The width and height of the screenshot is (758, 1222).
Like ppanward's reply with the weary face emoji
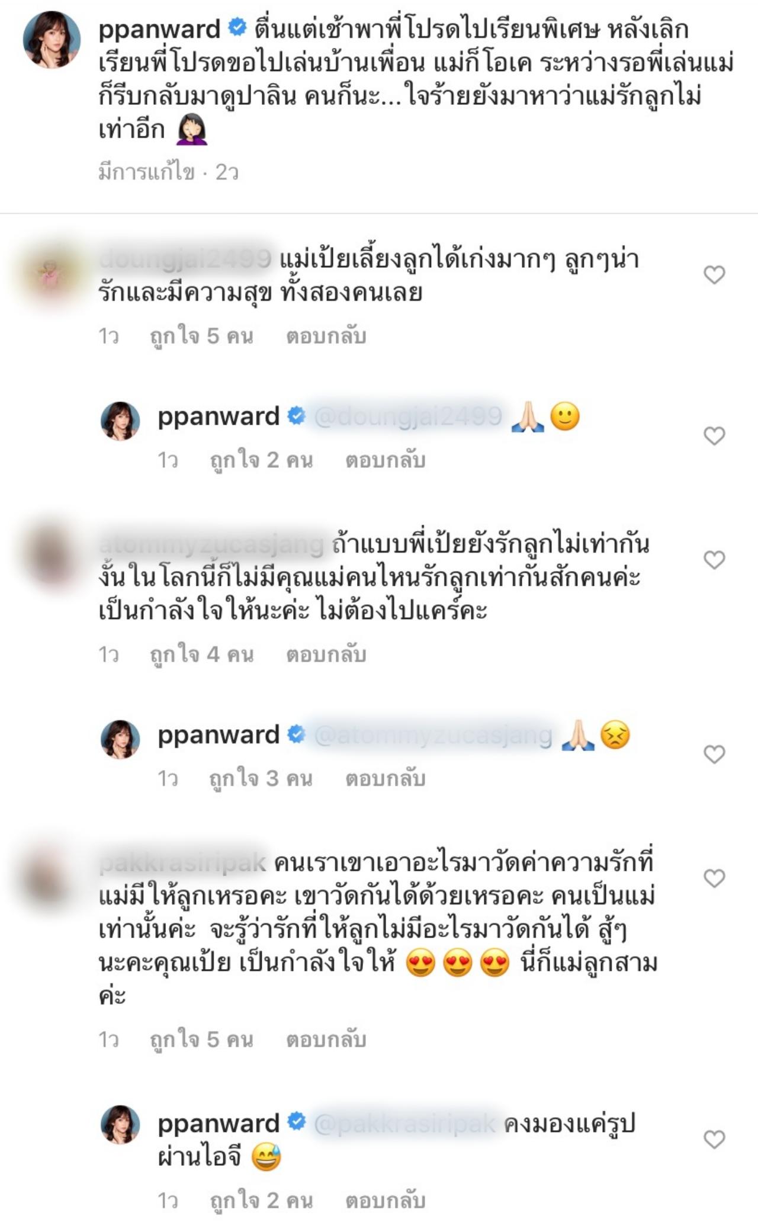714,754
